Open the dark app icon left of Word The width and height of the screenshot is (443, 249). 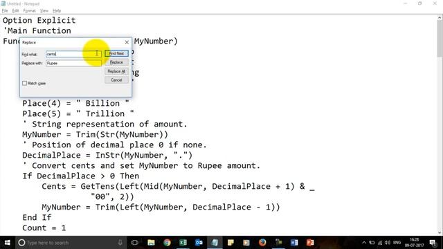278,243
